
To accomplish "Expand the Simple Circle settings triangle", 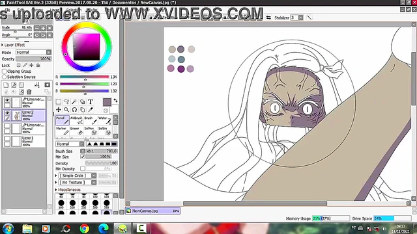I will (x=56, y=175).
